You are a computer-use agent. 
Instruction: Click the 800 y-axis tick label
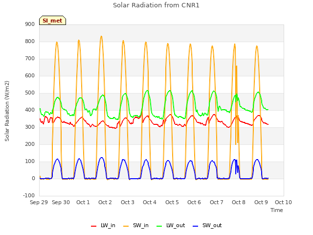click(x=30, y=41)
